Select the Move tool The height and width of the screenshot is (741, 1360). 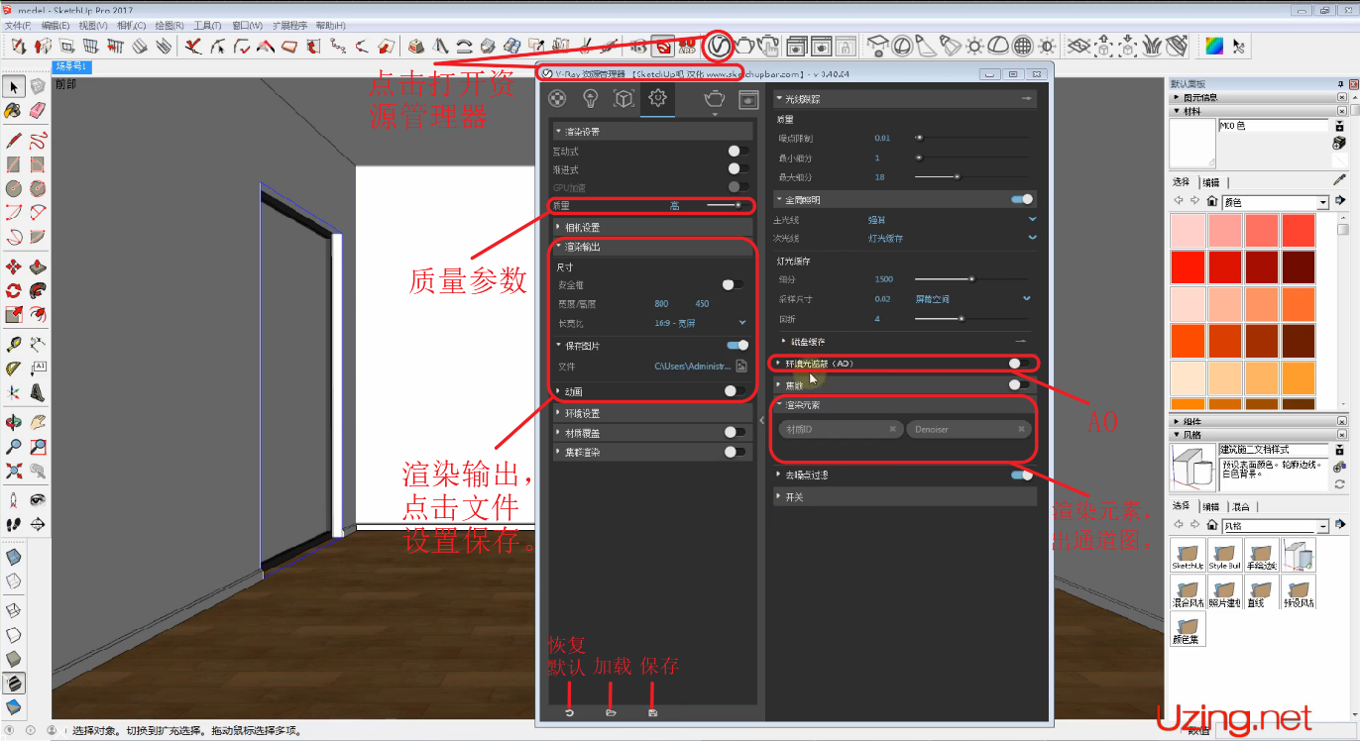click(x=14, y=266)
